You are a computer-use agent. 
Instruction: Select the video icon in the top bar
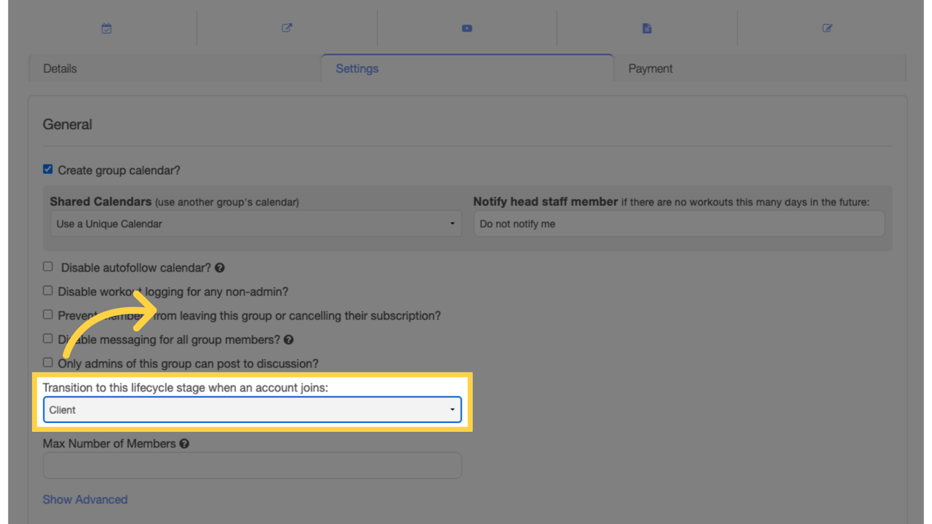467,28
